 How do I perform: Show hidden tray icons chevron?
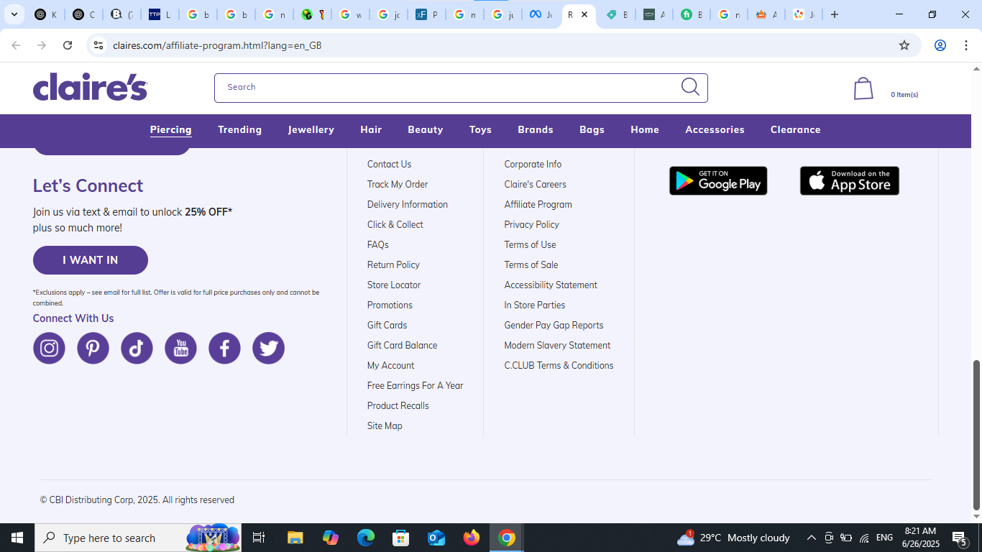tap(811, 538)
